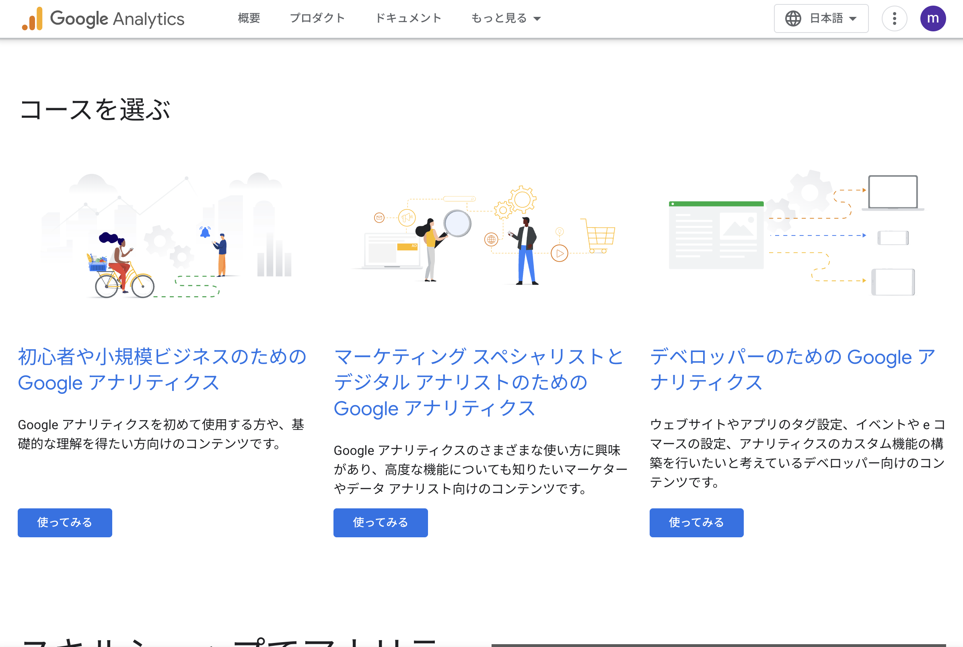
Task: Select the ドキュメント nav item
Action: tap(408, 18)
